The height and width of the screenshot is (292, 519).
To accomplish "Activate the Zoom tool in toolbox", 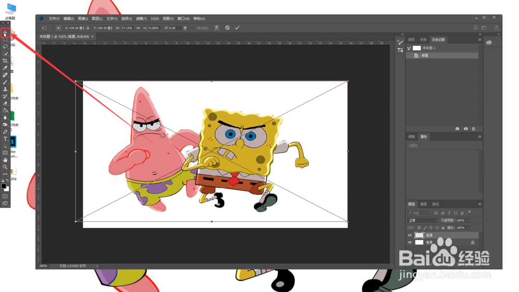I will click(x=5, y=167).
